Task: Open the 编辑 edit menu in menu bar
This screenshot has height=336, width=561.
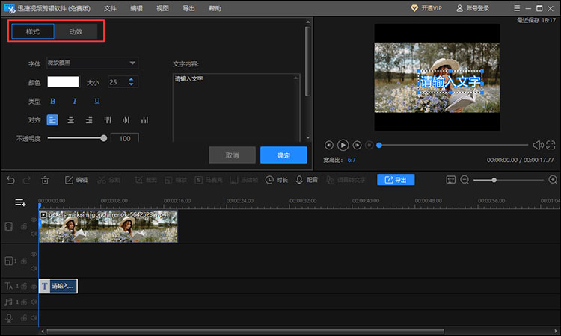Action: pyautogui.click(x=136, y=8)
